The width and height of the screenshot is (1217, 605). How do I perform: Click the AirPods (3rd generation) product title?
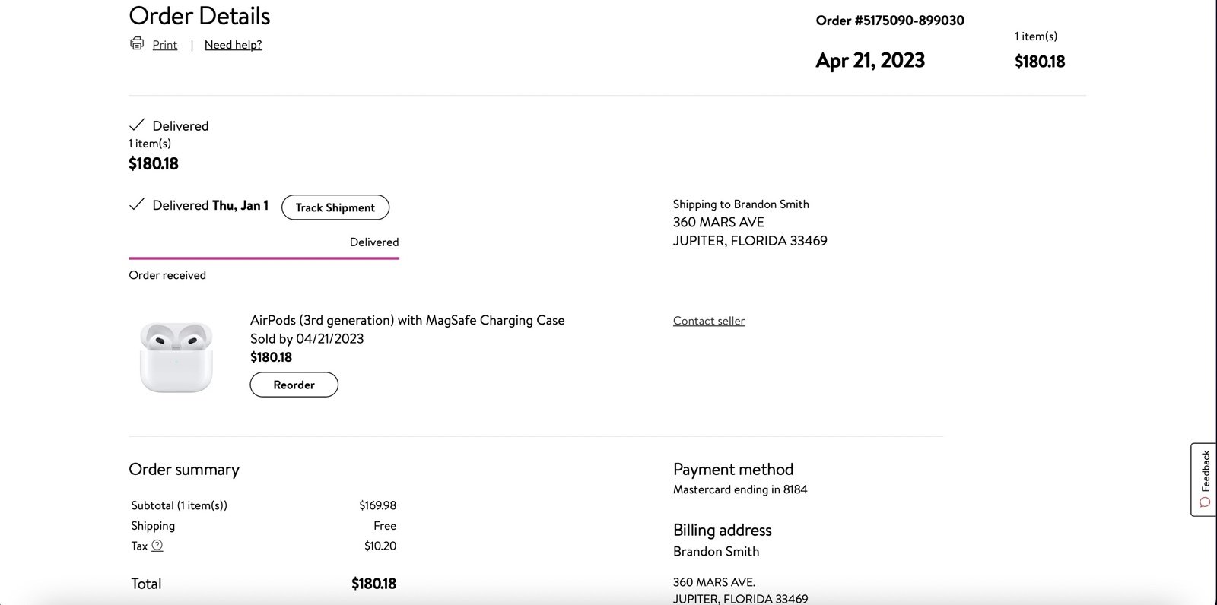[x=408, y=320]
